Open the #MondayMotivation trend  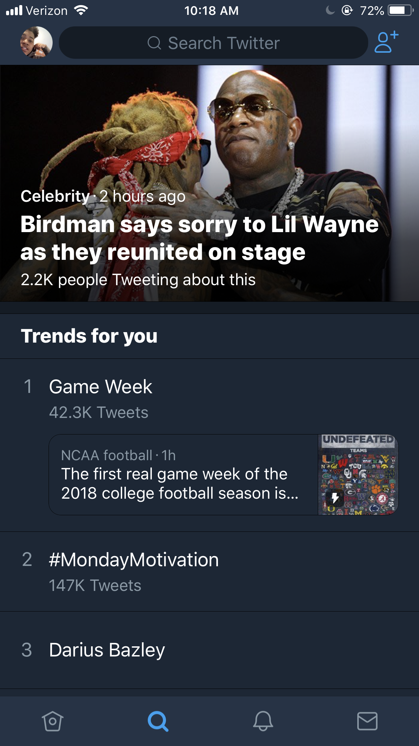click(x=134, y=560)
